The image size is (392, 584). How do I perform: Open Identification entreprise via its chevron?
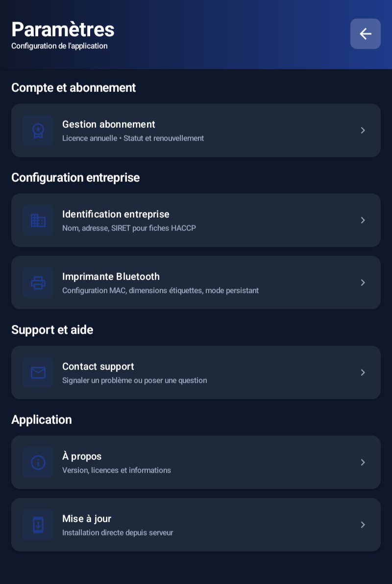tap(363, 220)
